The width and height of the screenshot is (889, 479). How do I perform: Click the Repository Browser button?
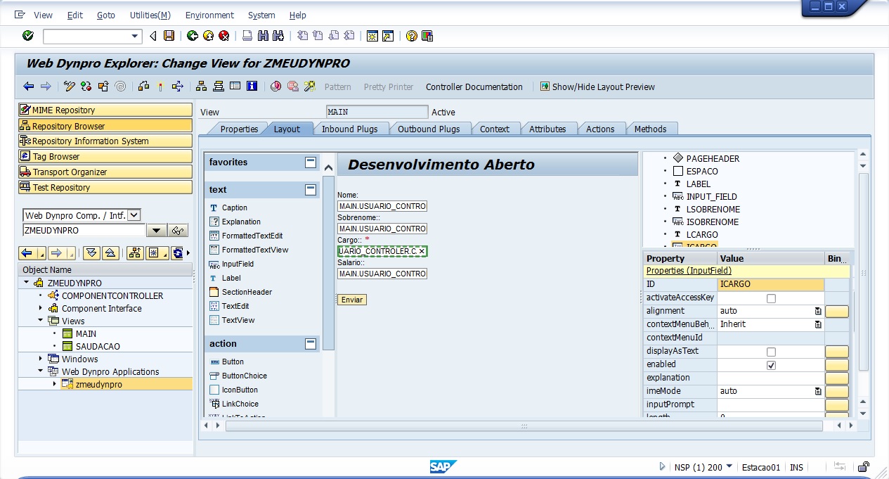[x=105, y=126]
